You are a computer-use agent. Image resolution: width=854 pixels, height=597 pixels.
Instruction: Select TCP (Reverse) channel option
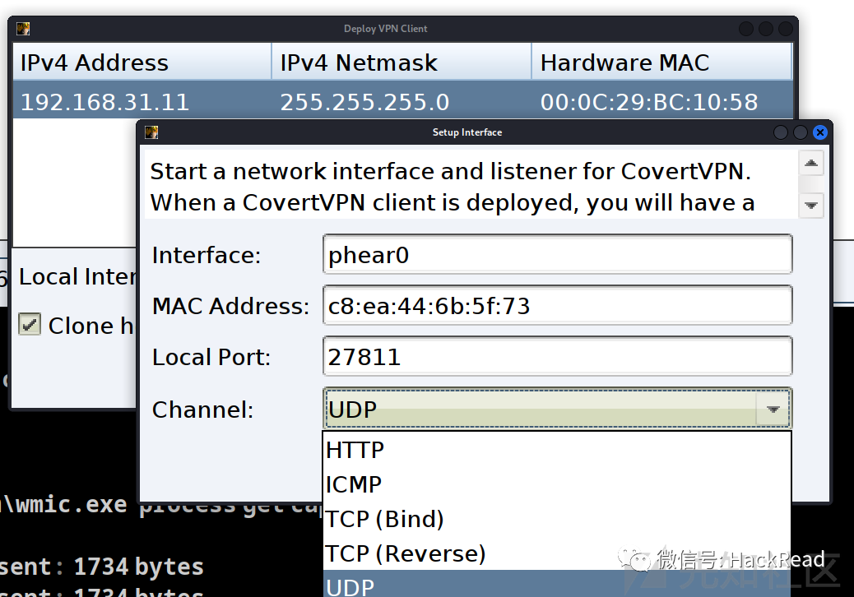pos(557,553)
